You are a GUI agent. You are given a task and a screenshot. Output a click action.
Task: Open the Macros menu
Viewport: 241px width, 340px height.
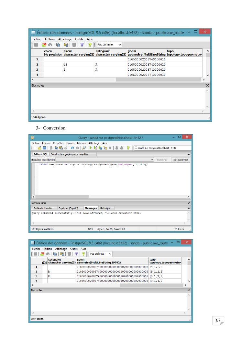[81, 143]
